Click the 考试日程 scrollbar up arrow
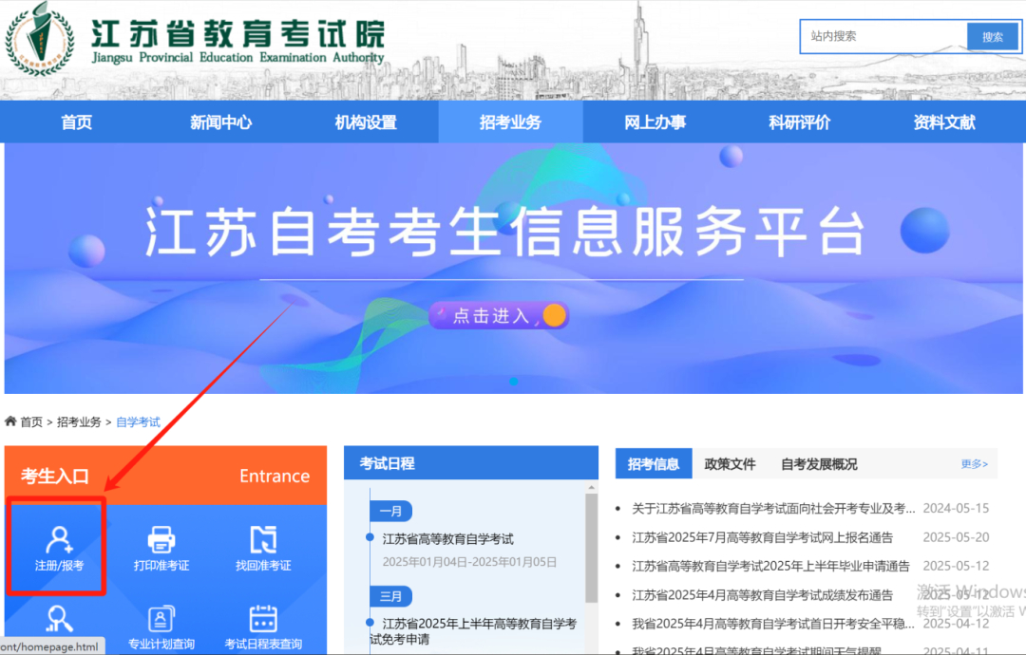The width and height of the screenshot is (1026, 655). 591,488
